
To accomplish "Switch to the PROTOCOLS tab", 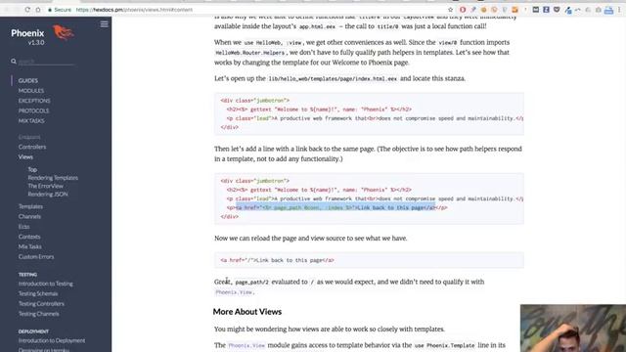I will tap(33, 110).
